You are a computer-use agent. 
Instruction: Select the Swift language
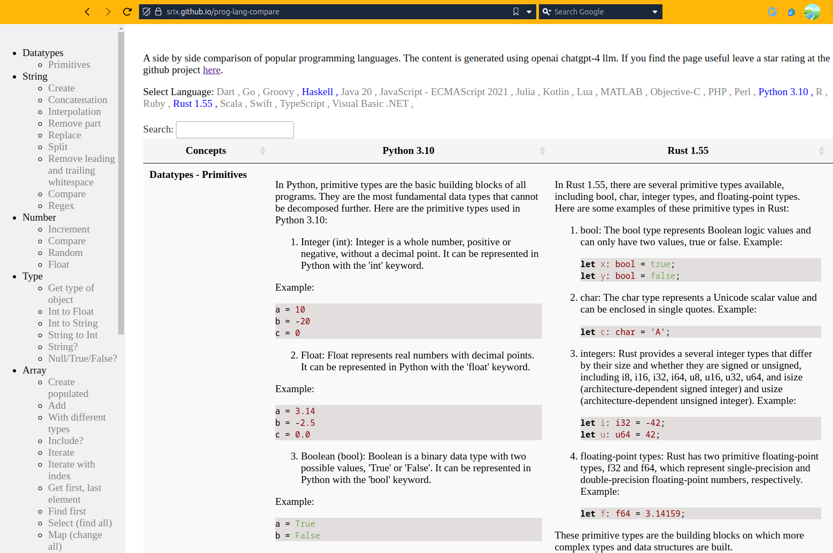coord(261,104)
